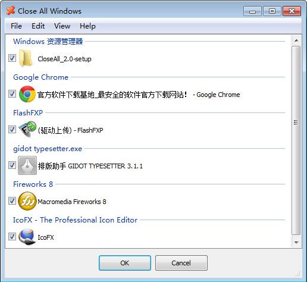The height and width of the screenshot is (282, 307).
Task: Select the Google Chrome icon in the list
Action: pyautogui.click(x=27, y=94)
